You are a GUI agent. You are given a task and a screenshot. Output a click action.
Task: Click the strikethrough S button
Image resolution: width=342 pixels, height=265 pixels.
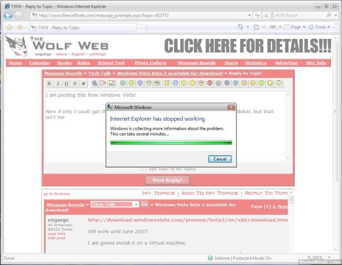pos(74,83)
